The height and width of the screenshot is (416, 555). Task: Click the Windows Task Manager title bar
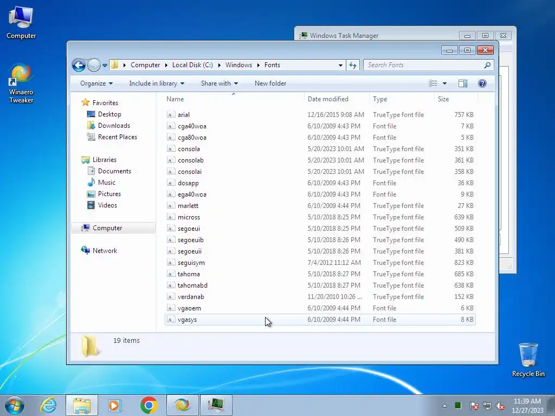coord(379,35)
